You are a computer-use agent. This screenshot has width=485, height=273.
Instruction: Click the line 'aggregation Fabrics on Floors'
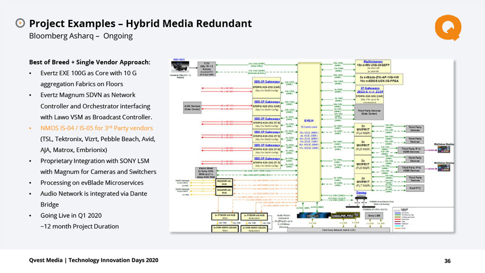(x=81, y=84)
